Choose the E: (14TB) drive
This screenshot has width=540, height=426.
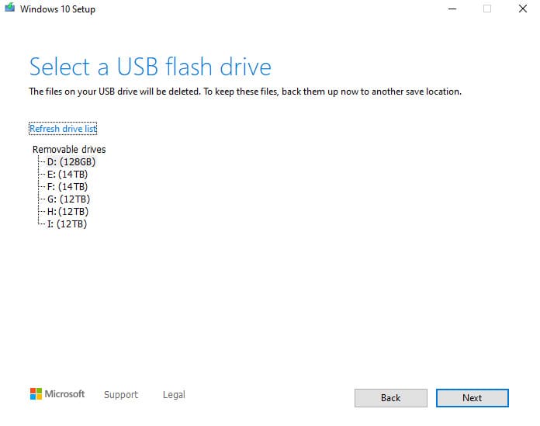(x=67, y=174)
